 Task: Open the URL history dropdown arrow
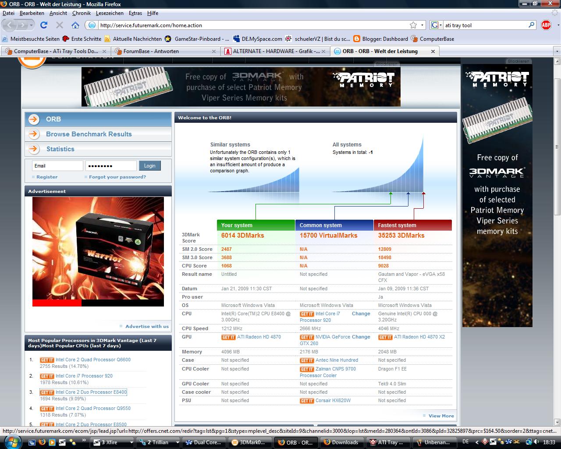point(423,25)
